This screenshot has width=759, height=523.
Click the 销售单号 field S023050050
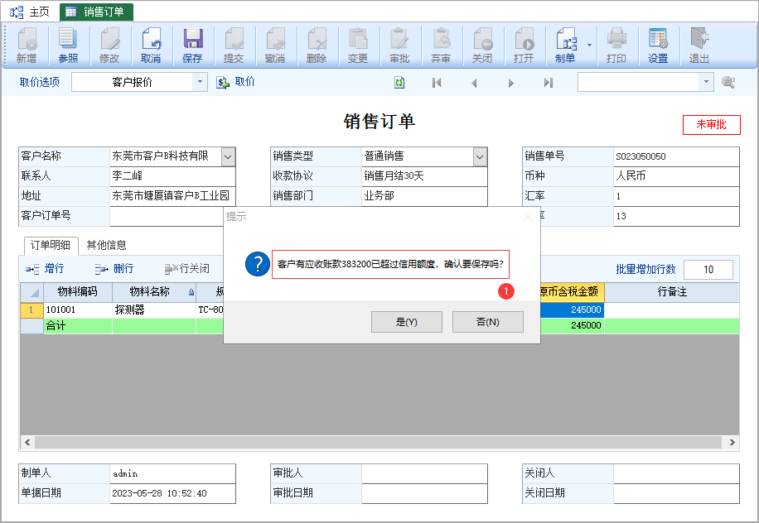coord(676,156)
